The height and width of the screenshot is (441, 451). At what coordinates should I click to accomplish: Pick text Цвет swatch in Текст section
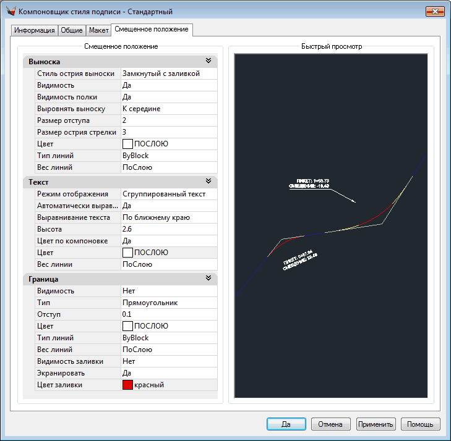click(x=127, y=253)
